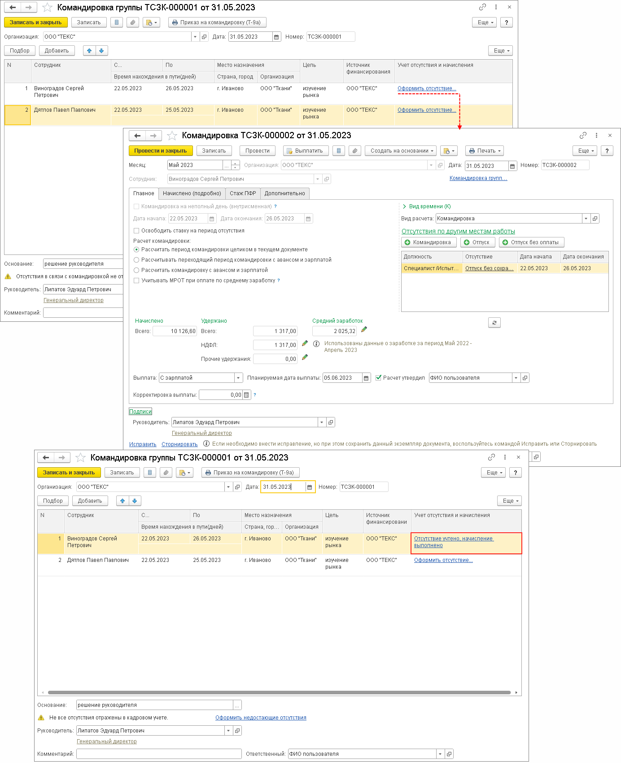Edit НДФЛ amount with pencil icon
Screen dimensions: 621x763
click(x=305, y=343)
